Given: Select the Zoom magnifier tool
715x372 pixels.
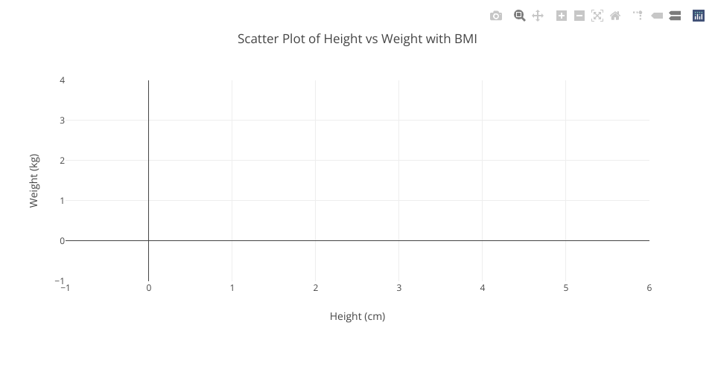Looking at the screenshot, I should [520, 16].
